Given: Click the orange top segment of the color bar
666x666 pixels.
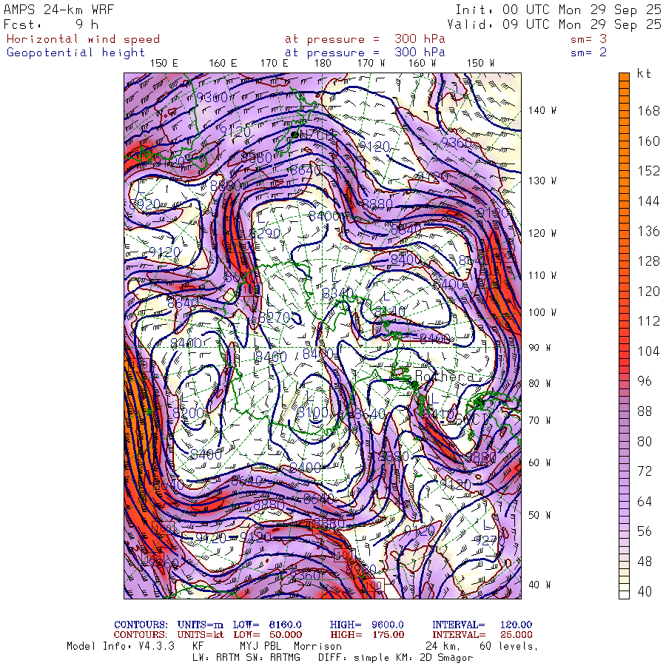Looking at the screenshot, I should tap(624, 76).
